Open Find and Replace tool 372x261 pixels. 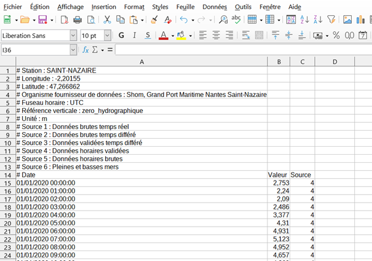[x=223, y=20]
